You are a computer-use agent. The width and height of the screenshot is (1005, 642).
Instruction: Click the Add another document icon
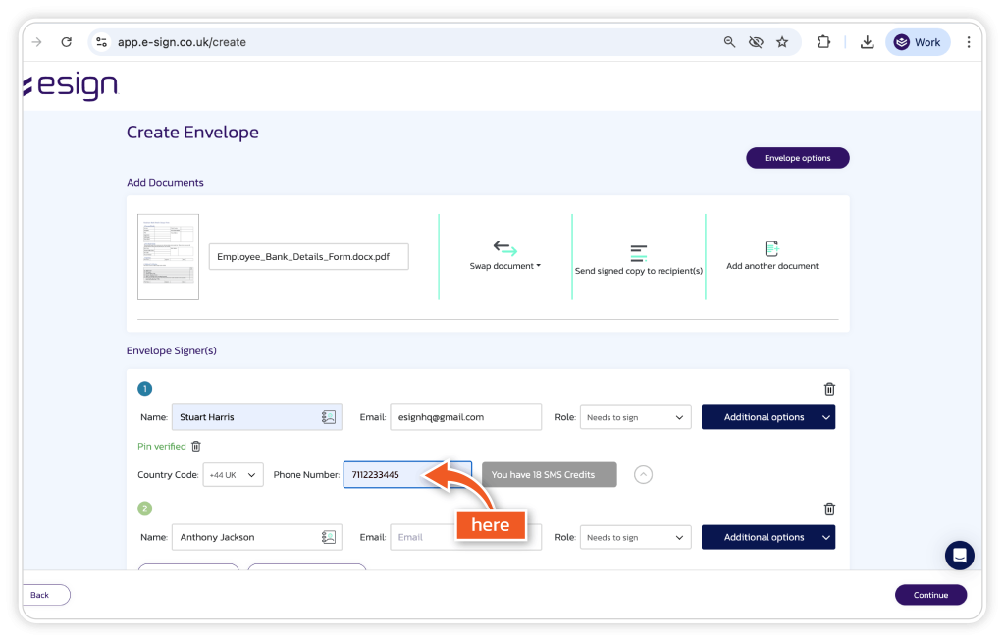pyautogui.click(x=771, y=249)
